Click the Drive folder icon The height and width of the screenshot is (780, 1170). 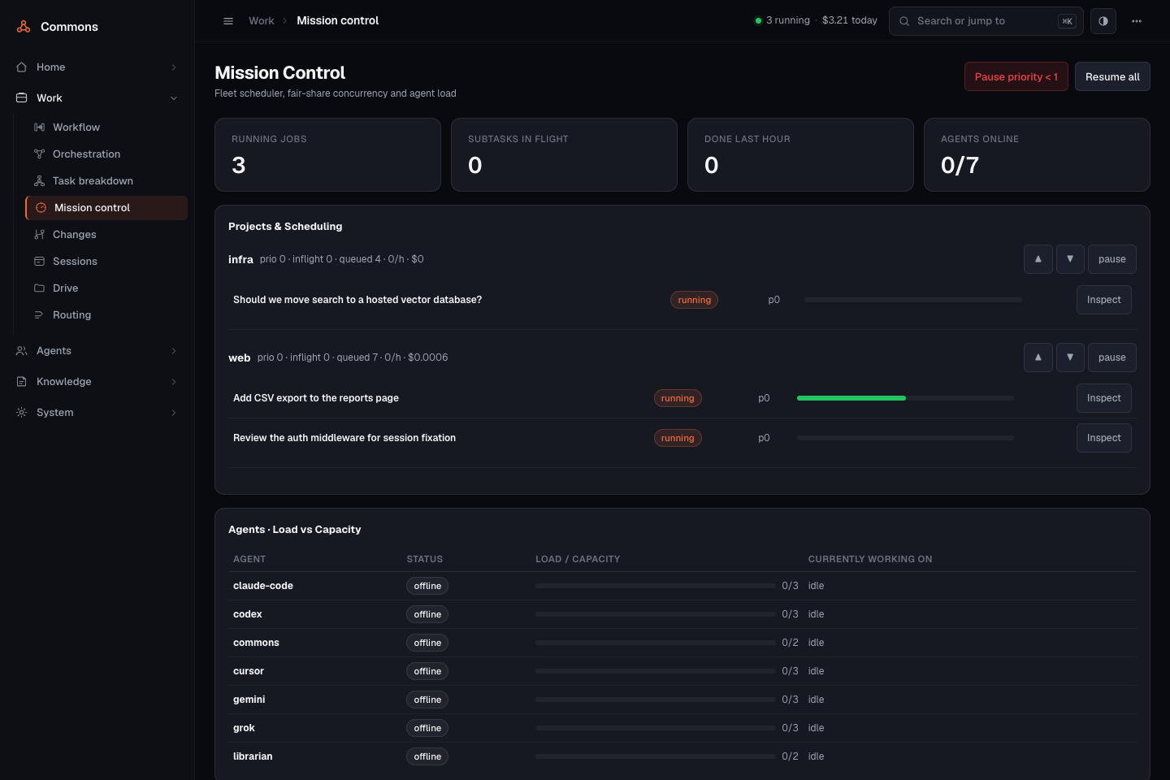[39, 288]
